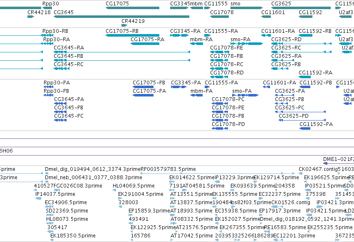354x242 pixels.
Task: Click the CG3625-RD transcript label
Action: click(x=286, y=39)
